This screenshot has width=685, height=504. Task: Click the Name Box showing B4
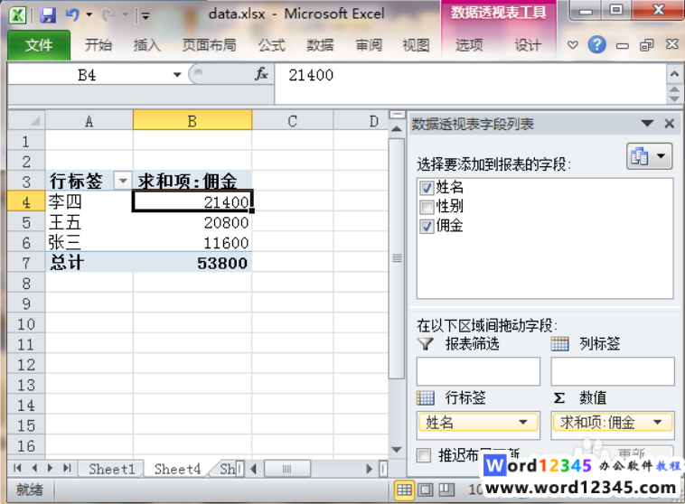87,75
